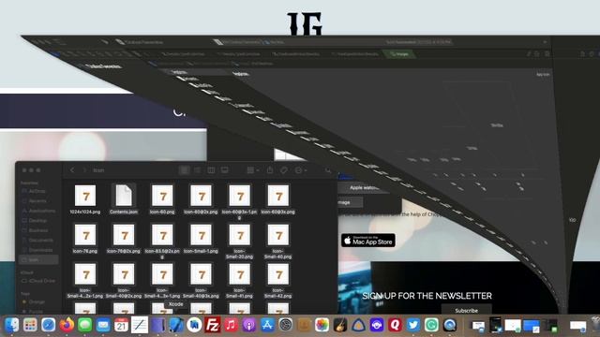
Task: Click the Mac App Store download badge
Action: [x=368, y=241]
